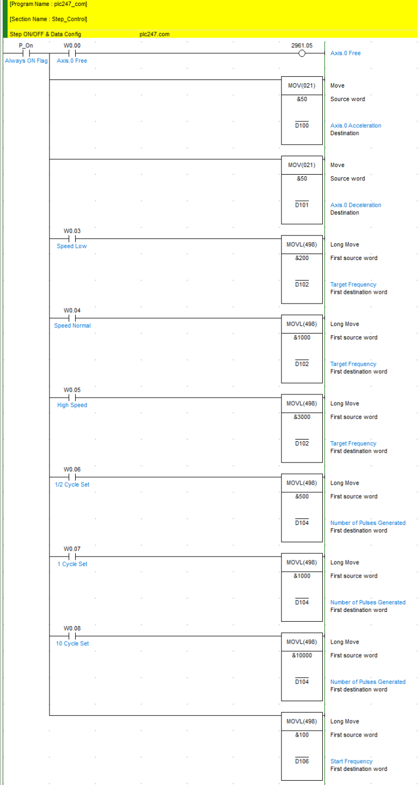Click the W0.04 Speed Normal contact

pyautogui.click(x=72, y=318)
